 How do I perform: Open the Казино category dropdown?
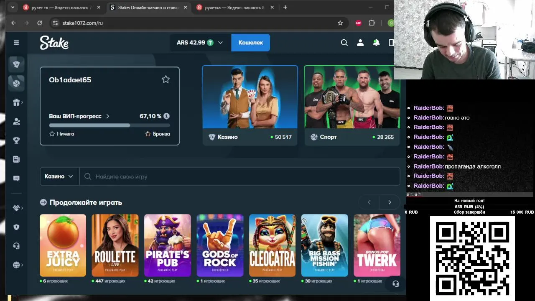[x=59, y=176]
